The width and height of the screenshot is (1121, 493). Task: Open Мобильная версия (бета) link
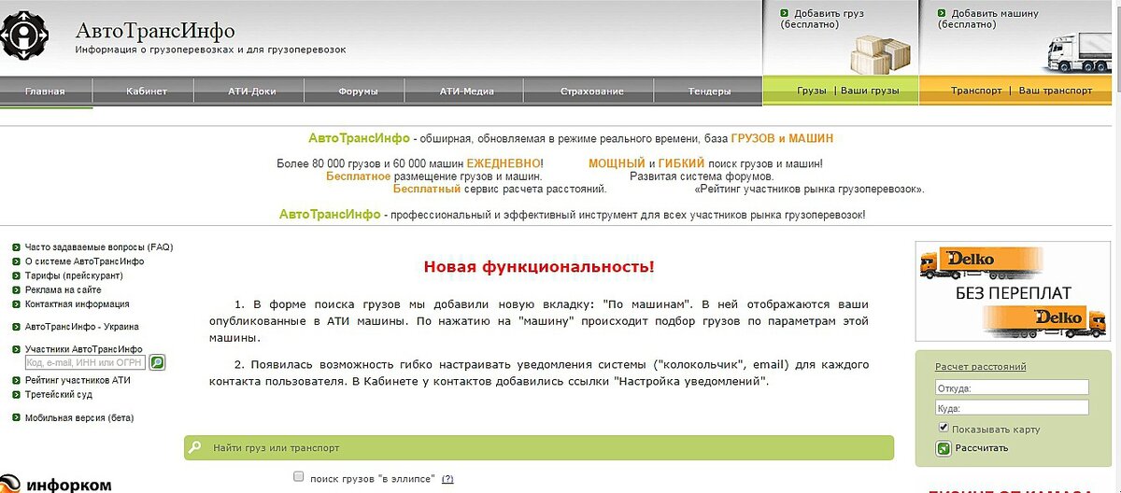click(79, 417)
